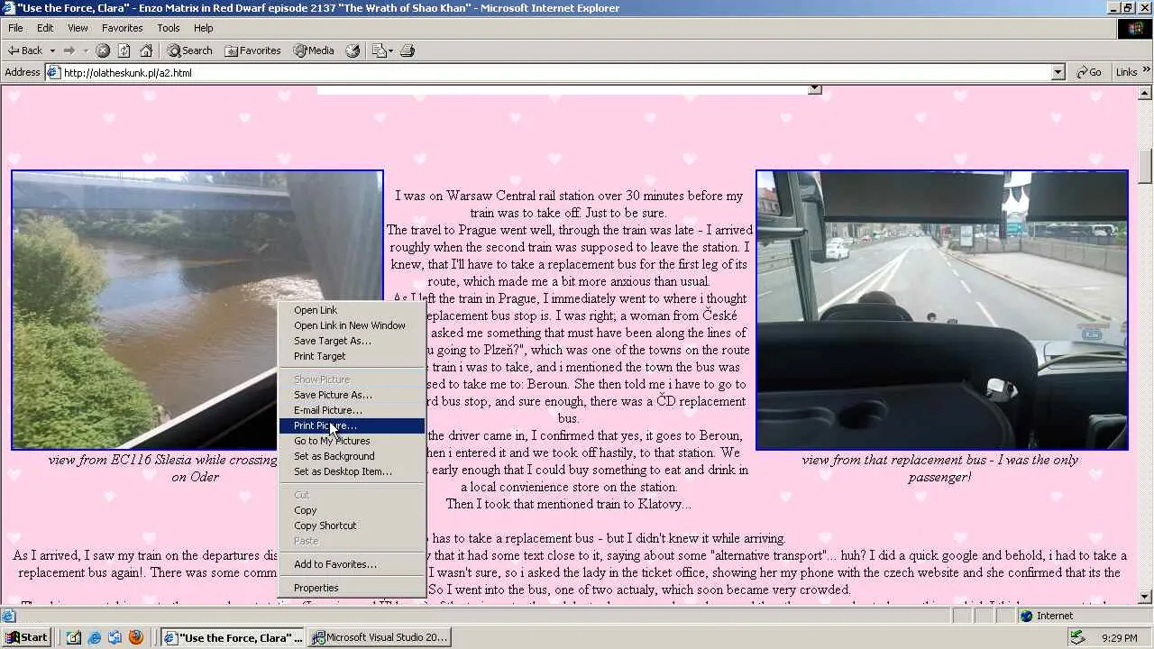Show the History toolbar icon

[x=353, y=50]
